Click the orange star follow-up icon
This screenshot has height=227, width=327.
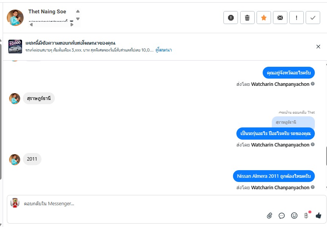(263, 18)
